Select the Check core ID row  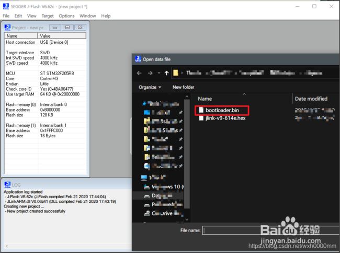click(45, 89)
